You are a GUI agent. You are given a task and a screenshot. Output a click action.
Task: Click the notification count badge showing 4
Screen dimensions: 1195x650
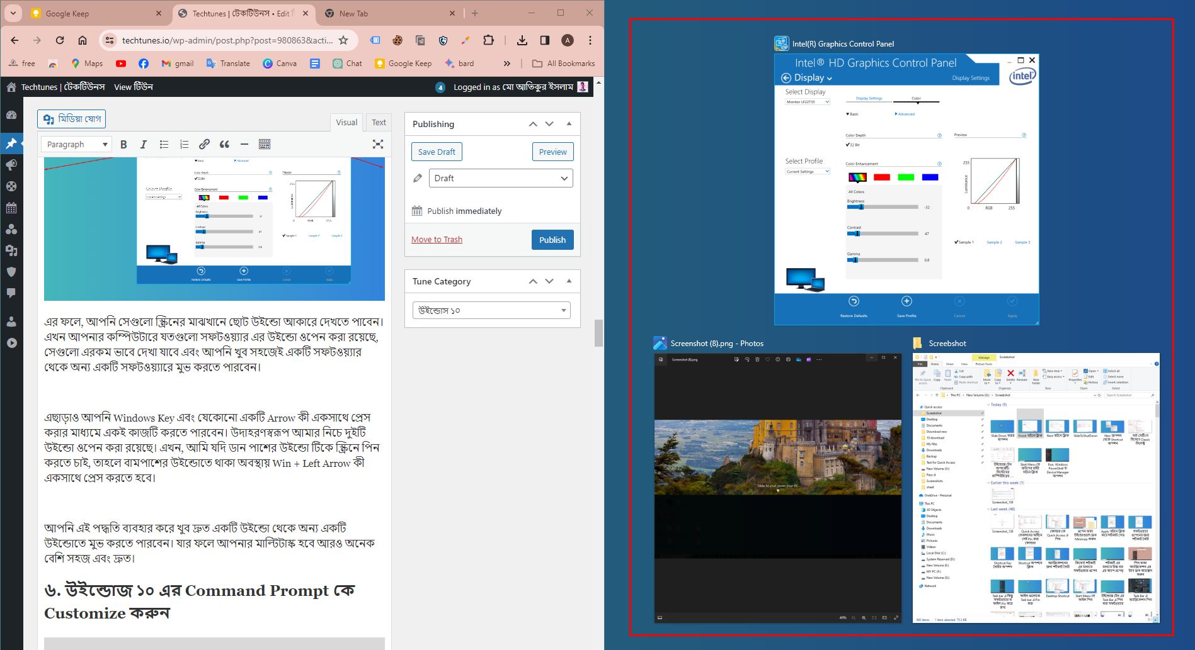440,87
